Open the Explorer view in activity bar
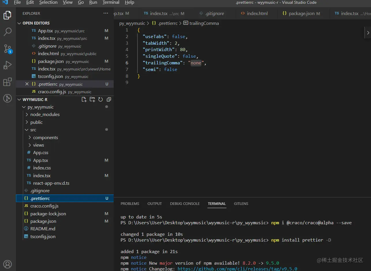This screenshot has height=271, width=371. [8, 15]
